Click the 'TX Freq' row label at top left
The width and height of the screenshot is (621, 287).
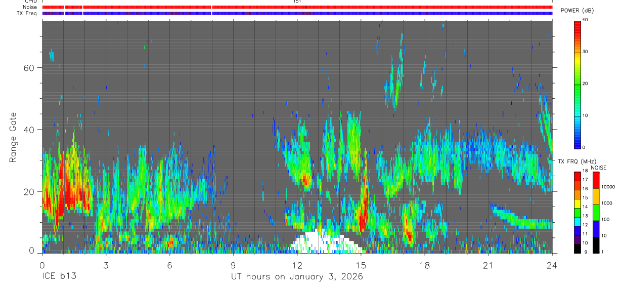(x=27, y=13)
